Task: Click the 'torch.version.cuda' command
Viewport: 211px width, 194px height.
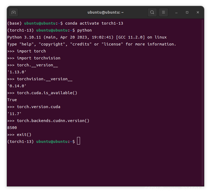Action: (39, 107)
